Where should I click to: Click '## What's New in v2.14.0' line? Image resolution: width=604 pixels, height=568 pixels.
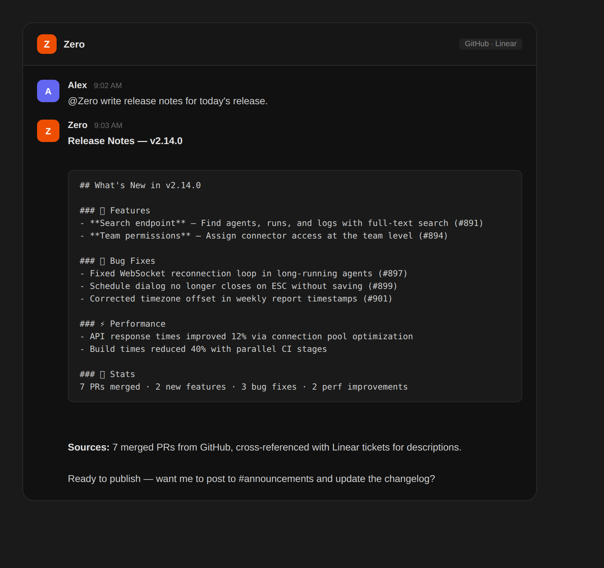pyautogui.click(x=140, y=185)
